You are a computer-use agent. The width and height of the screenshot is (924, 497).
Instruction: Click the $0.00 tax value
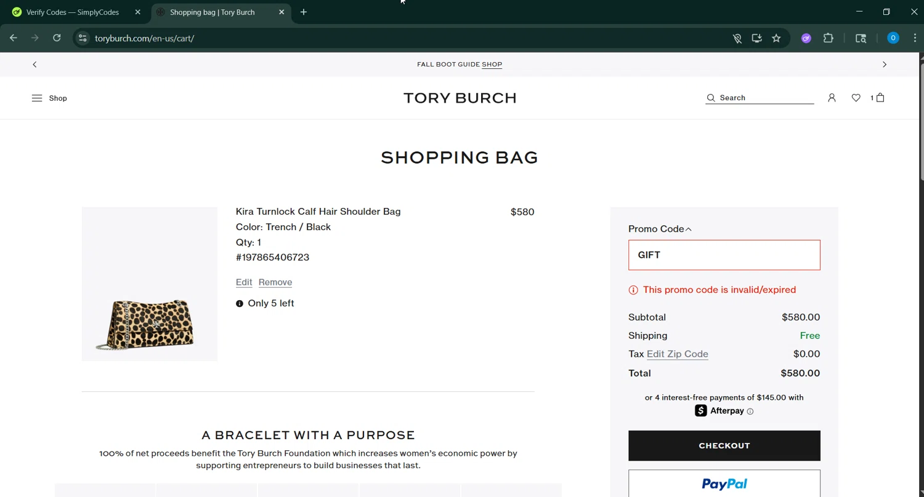(806, 354)
